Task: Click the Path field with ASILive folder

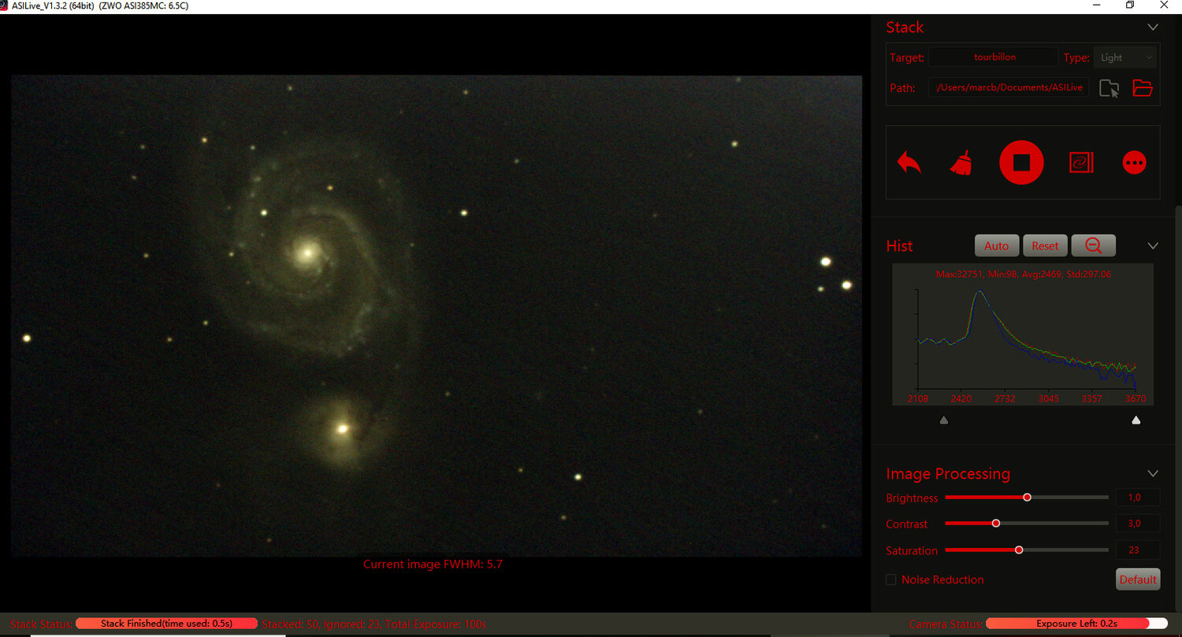Action: point(1008,87)
